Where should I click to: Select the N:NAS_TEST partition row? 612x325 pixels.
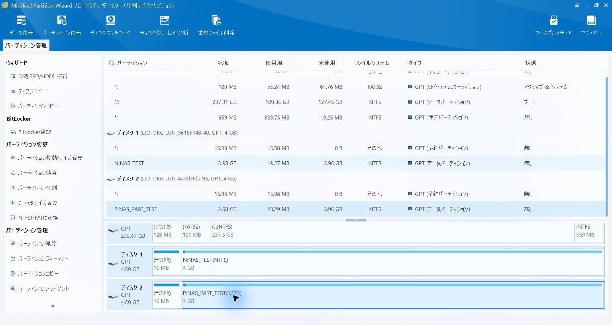click(x=356, y=163)
